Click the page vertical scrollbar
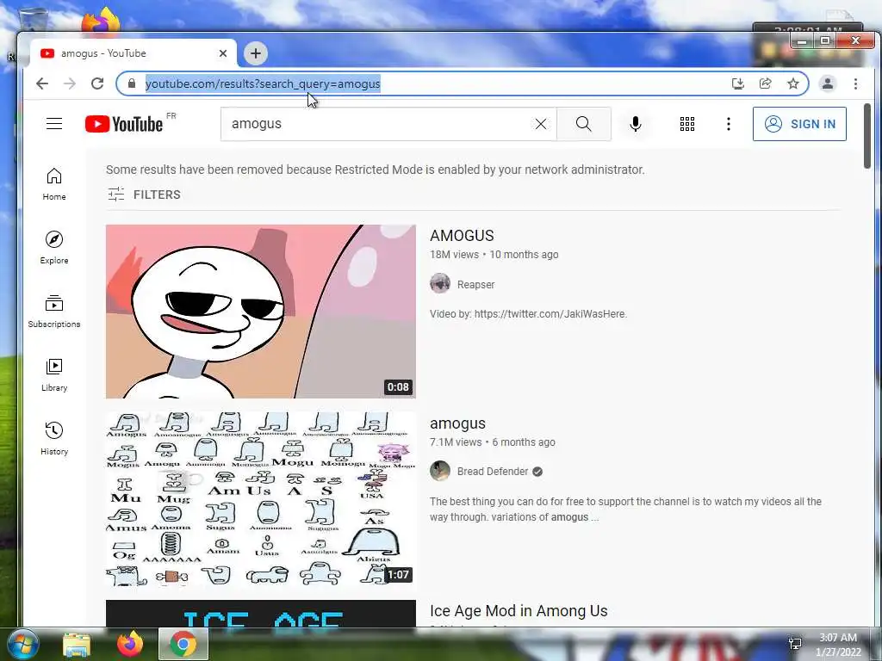 tap(866, 135)
